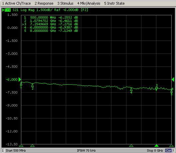Select marker 4 row at 6.0000000 GHz
This screenshot has height=153, width=176.
(x=51, y=28)
